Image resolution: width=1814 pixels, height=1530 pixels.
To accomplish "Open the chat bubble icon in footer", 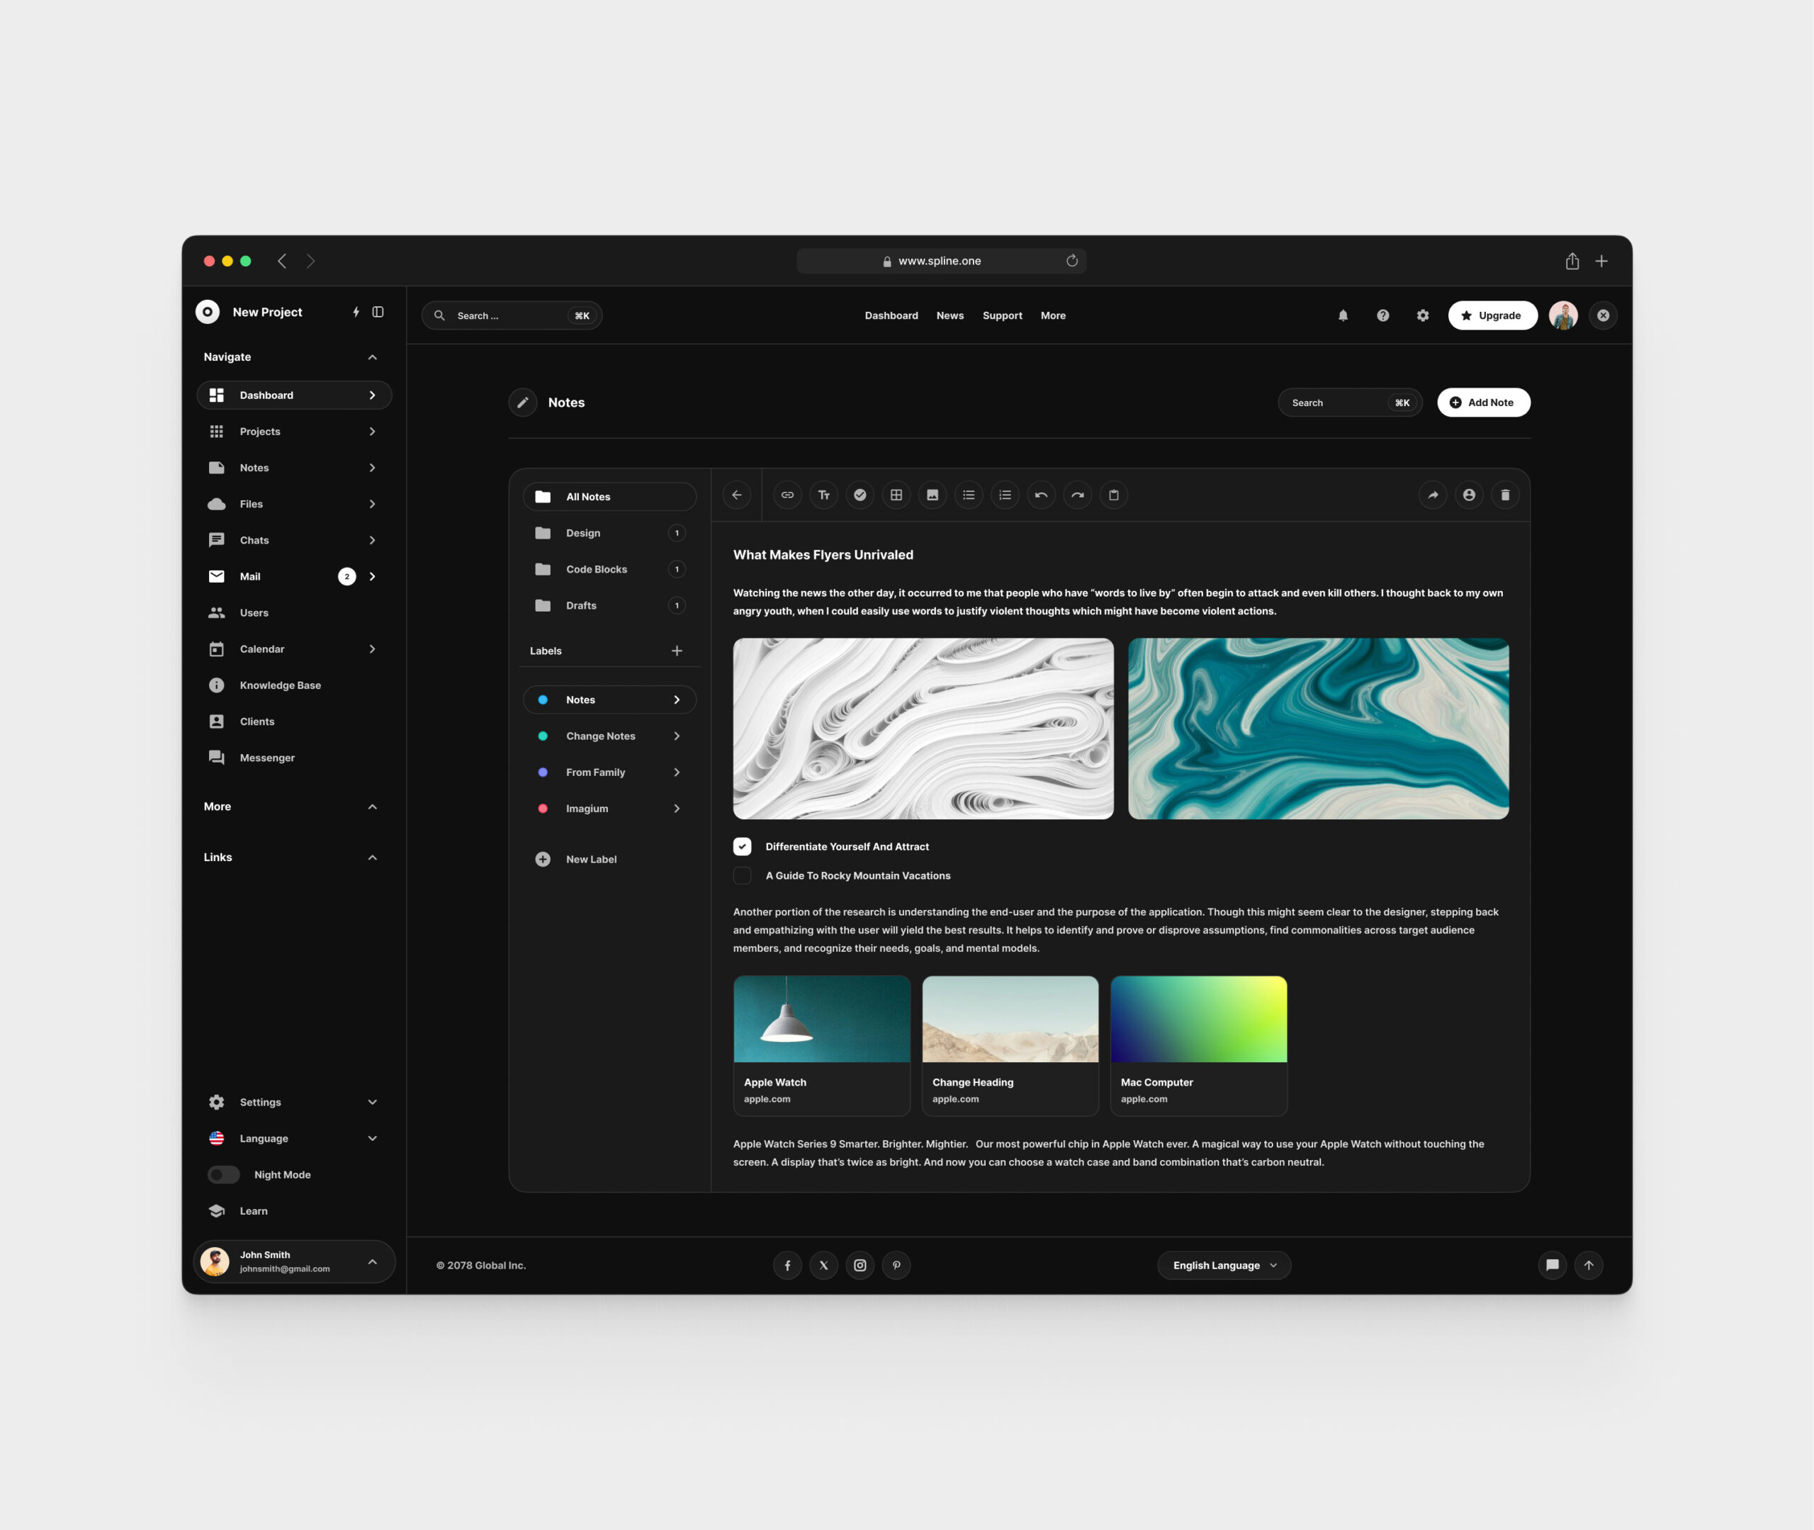I will click(1553, 1266).
